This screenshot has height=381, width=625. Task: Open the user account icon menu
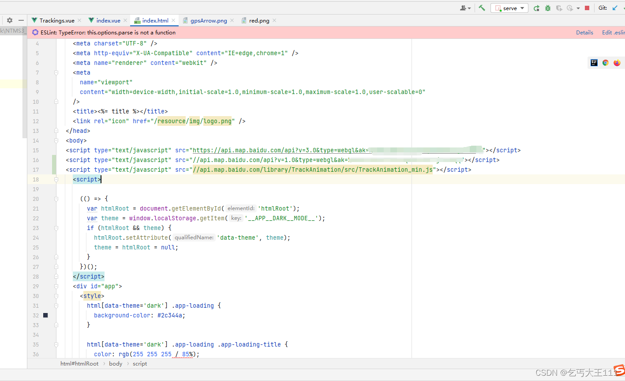click(465, 8)
